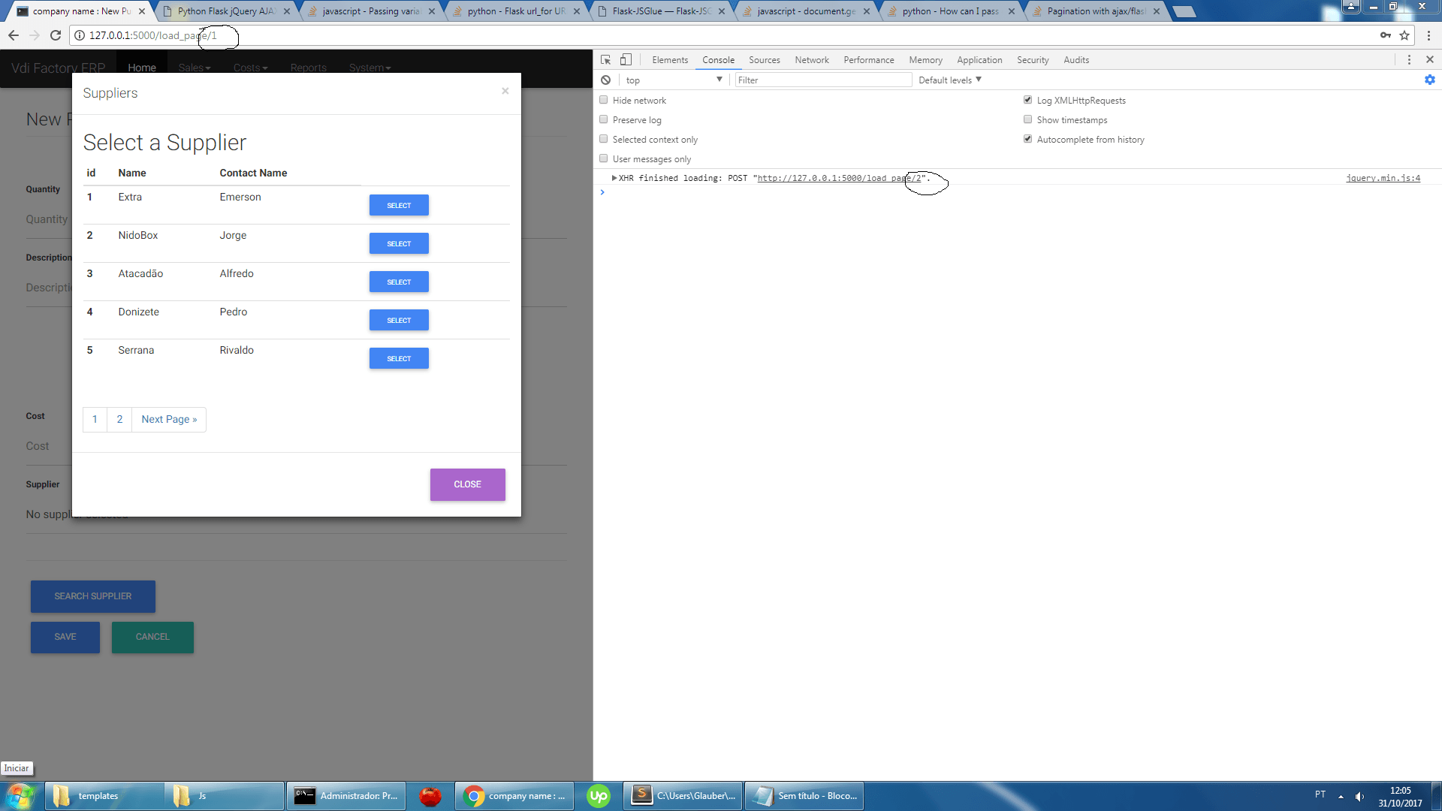Open the Default levels dropdown

click(x=949, y=80)
